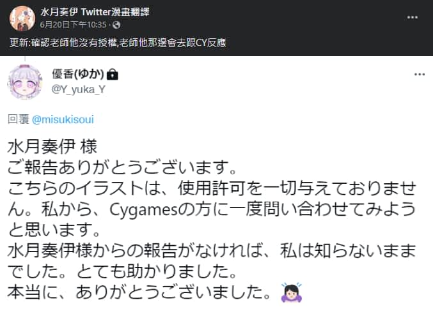Click the globe public-privacy icon
This screenshot has height=309, width=433.
[116, 25]
